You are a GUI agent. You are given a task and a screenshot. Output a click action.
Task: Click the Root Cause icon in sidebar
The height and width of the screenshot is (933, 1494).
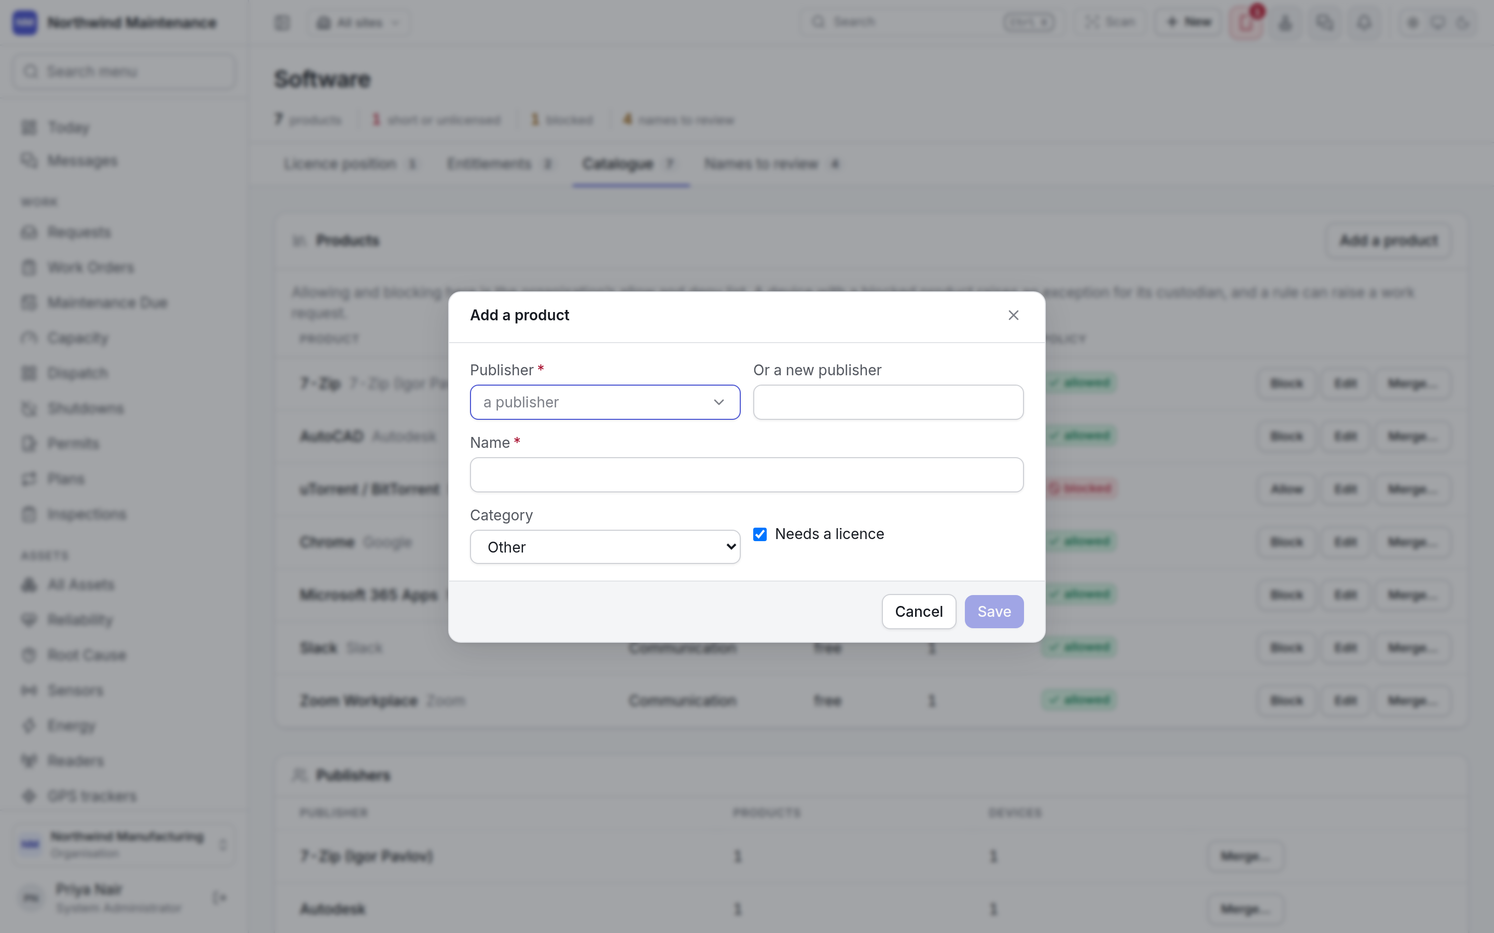29,655
